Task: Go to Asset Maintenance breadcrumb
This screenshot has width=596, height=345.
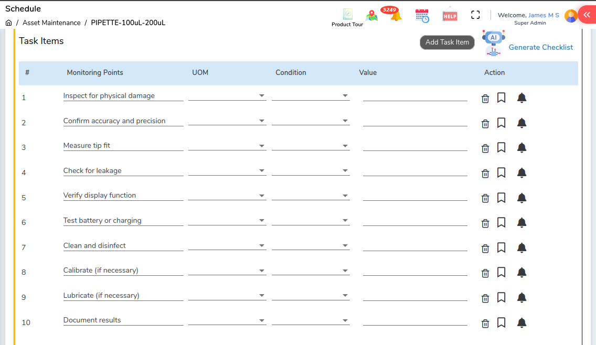Action: [51, 23]
